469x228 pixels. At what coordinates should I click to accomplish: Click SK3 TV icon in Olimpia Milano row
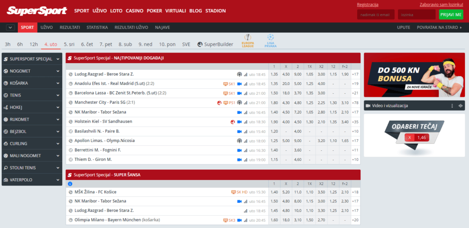point(229,220)
